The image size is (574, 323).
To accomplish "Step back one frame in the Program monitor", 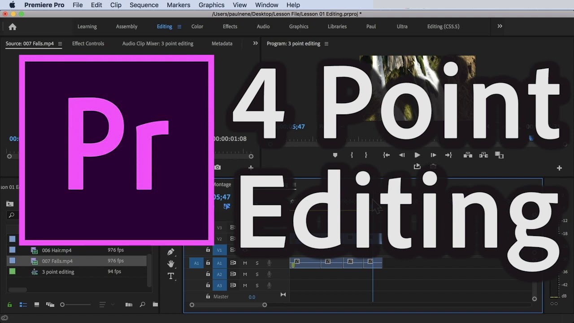I will pos(402,155).
